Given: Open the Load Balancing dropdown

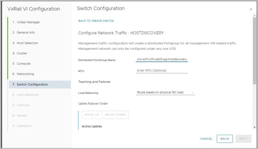Looking at the screenshot, I should (165, 92).
